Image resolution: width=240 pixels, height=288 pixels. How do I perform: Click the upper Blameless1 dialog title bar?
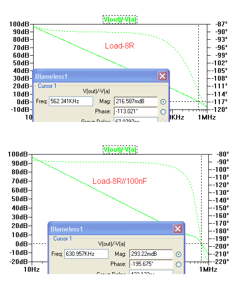tap(101, 76)
